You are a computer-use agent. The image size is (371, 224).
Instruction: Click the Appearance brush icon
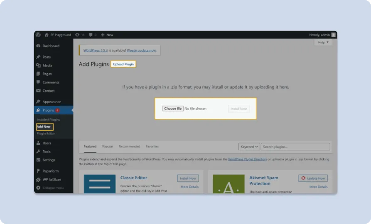point(38,101)
